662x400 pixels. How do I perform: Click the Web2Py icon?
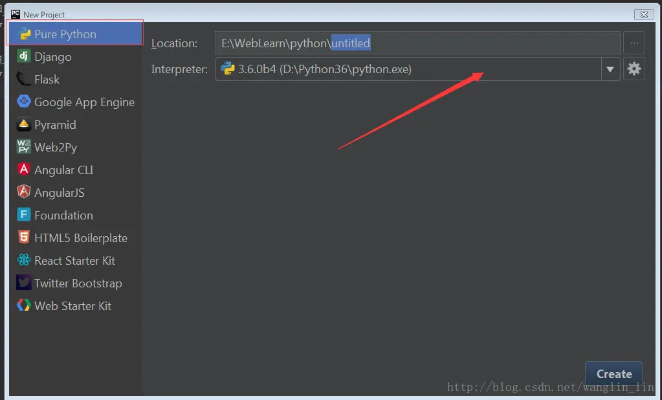pyautogui.click(x=24, y=146)
